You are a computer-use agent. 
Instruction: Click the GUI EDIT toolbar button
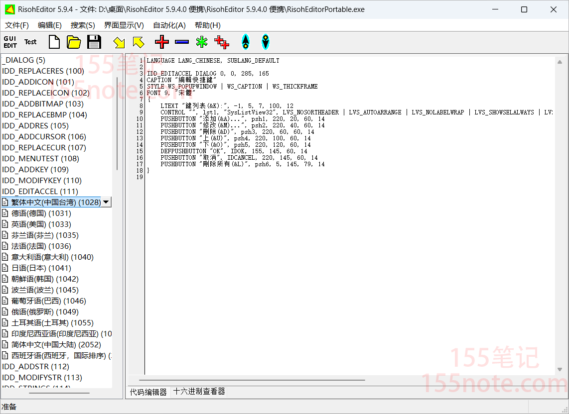click(10, 42)
